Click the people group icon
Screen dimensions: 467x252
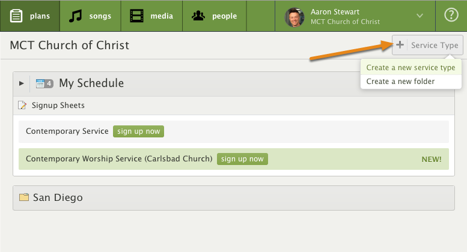click(198, 16)
